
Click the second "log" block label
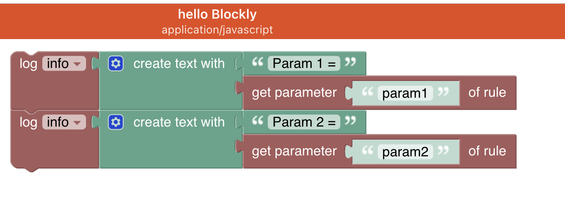click(28, 122)
